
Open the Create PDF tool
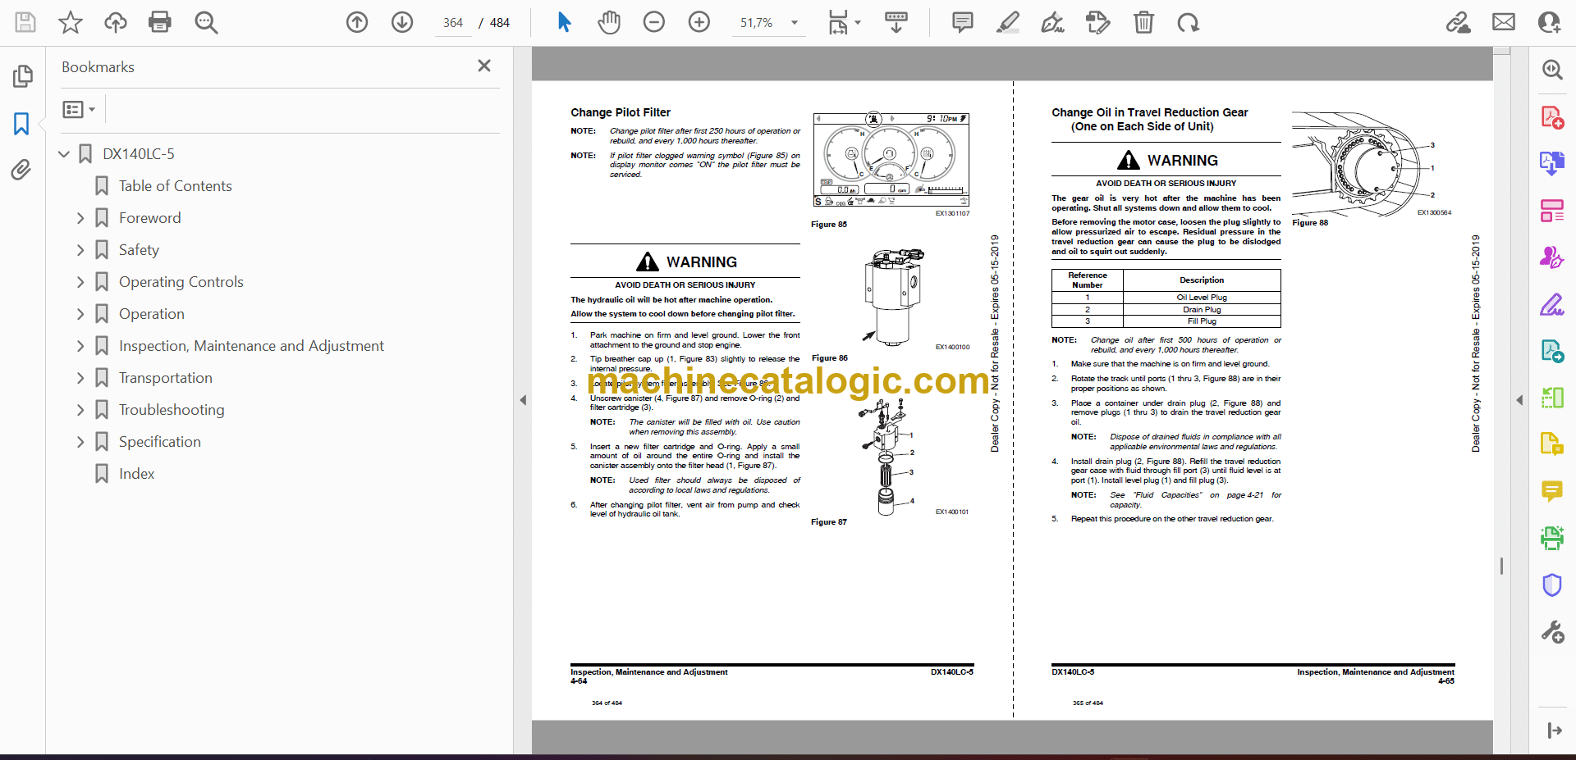(x=1551, y=117)
